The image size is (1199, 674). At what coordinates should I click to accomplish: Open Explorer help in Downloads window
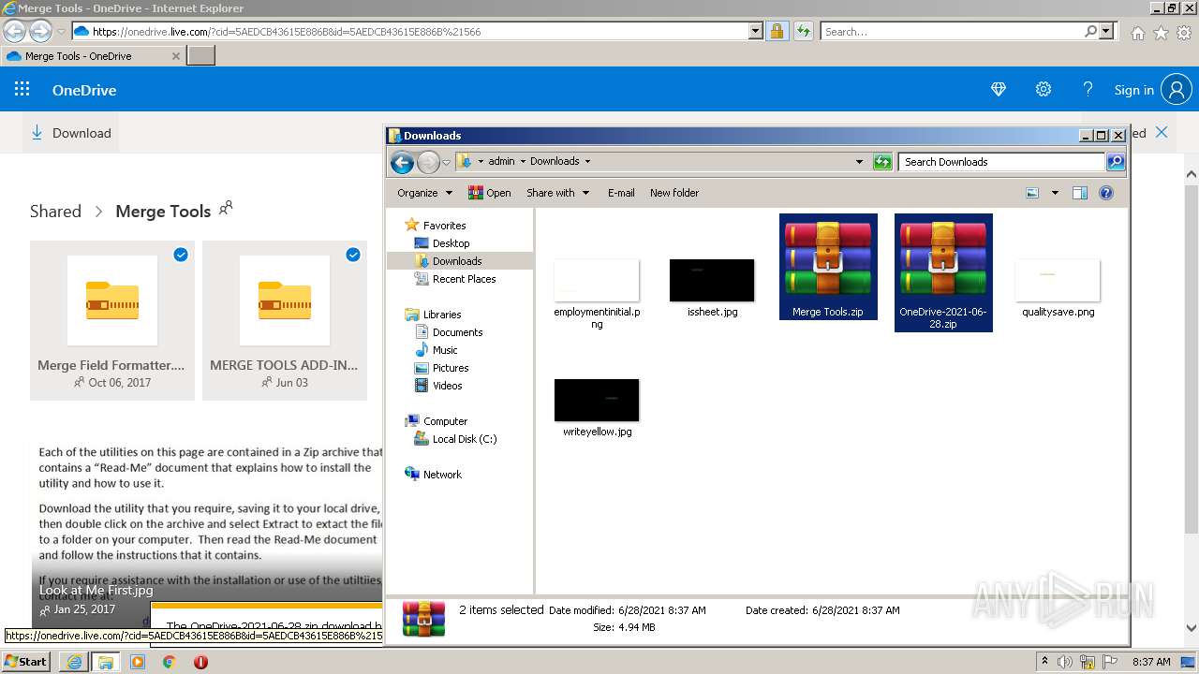coord(1106,193)
